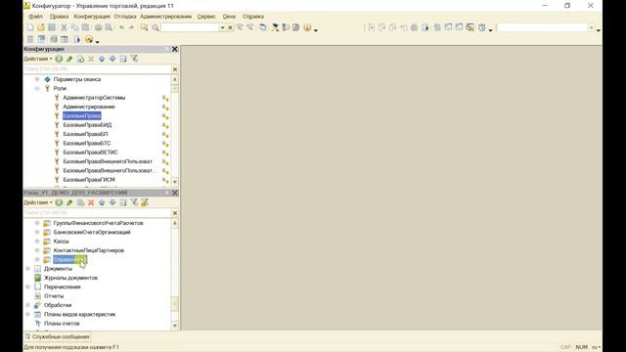626x352 pixels.
Task: Click the Syntax assistant graduate-cap icon
Action: [x=275, y=27]
